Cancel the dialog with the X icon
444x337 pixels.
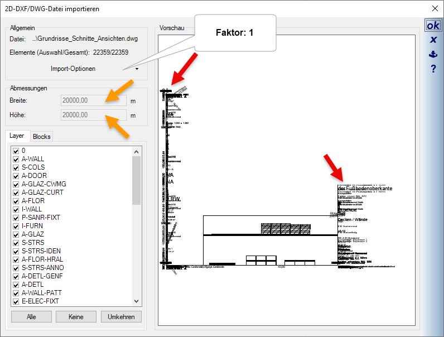pyautogui.click(x=432, y=40)
